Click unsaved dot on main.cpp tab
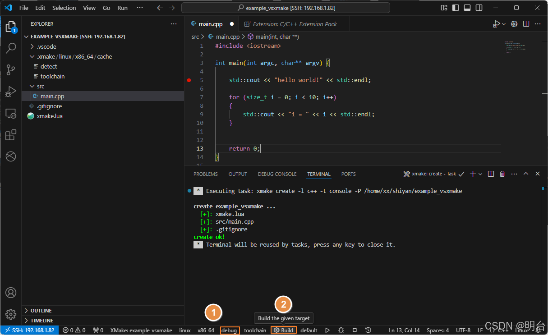Screen dimensions: 548x335 (x=232, y=24)
